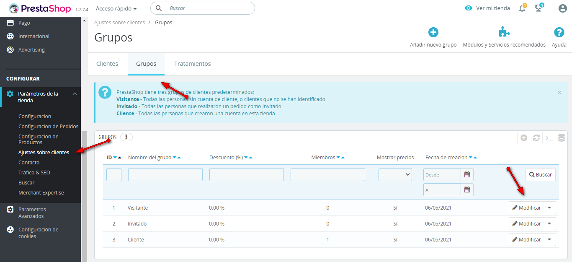Click the Configuración de cookies icon
Viewport: 572px width, 262px height.
point(10,230)
